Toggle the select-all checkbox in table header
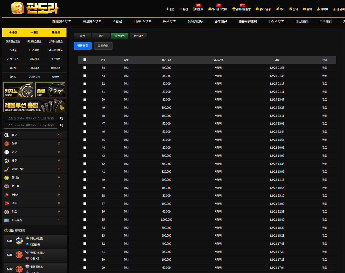 point(85,60)
